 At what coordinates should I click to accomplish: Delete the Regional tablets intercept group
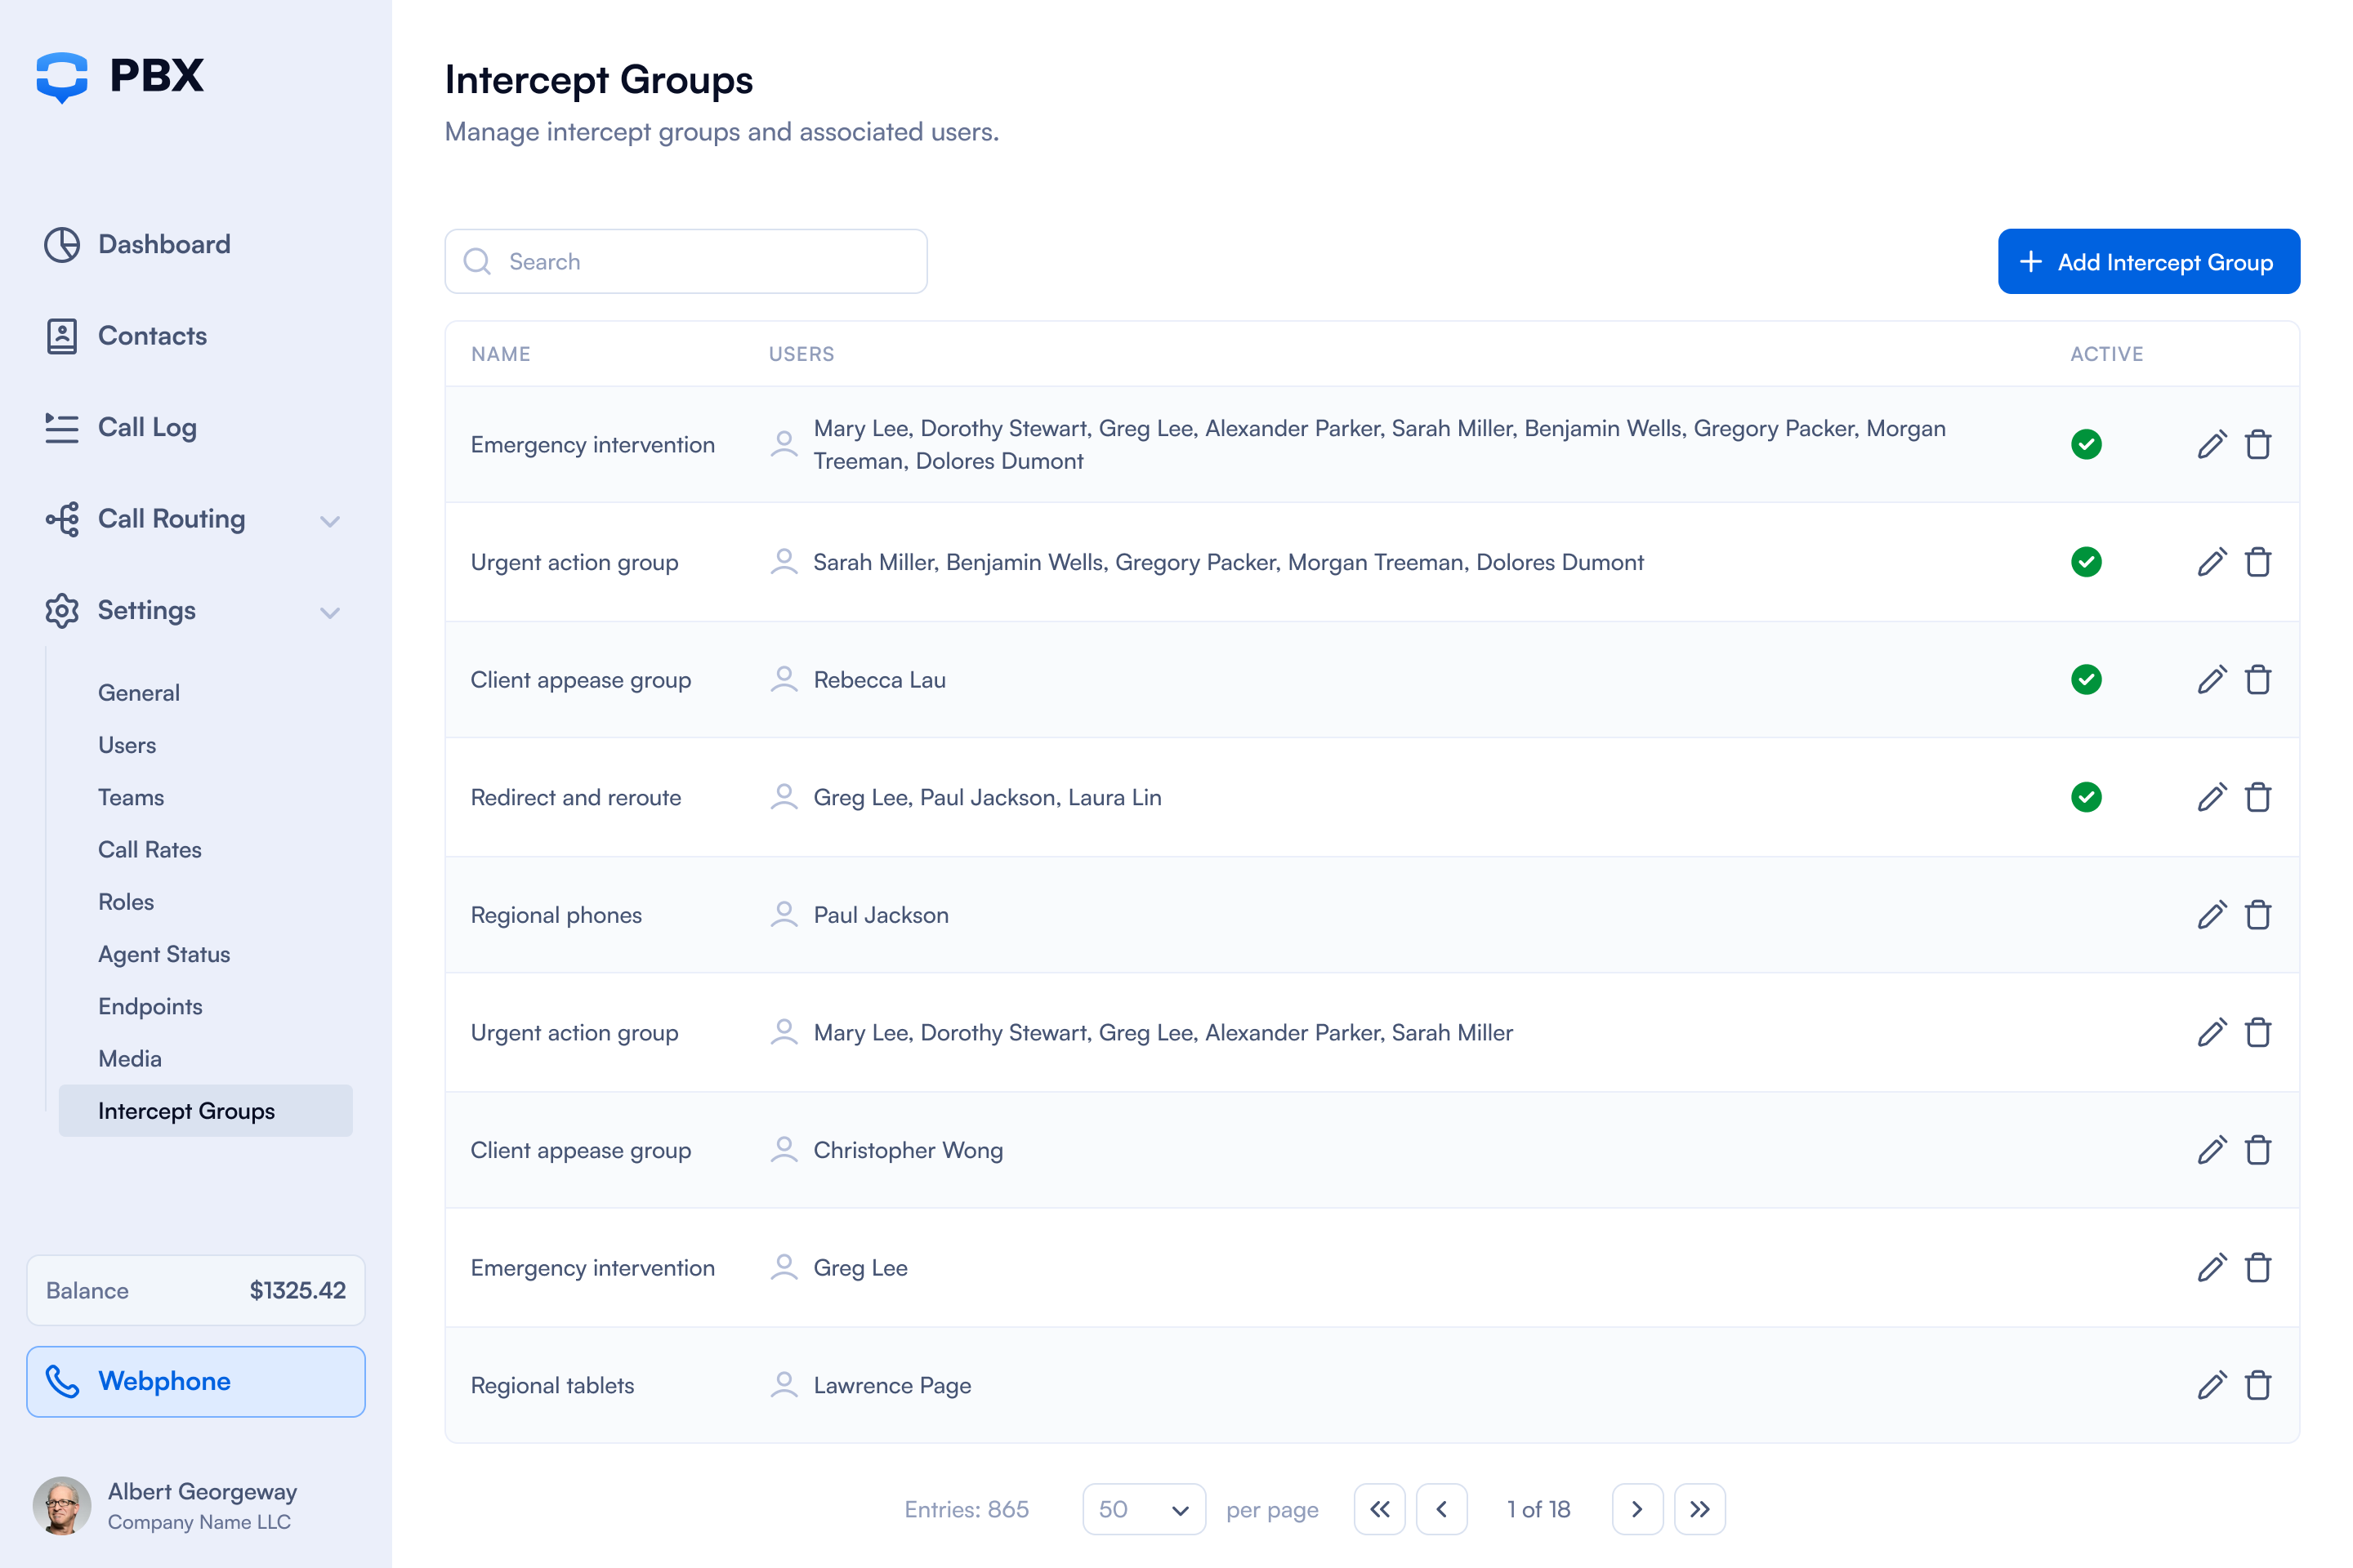(2258, 1385)
